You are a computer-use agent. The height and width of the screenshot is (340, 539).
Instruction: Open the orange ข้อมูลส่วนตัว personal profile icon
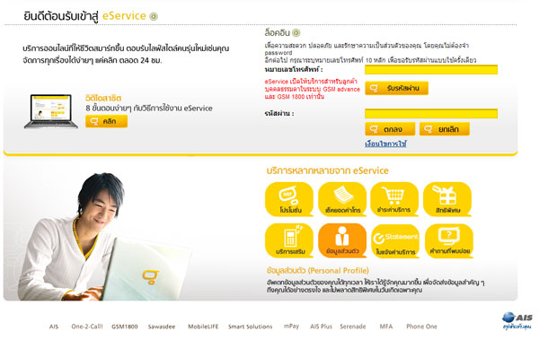click(342, 240)
